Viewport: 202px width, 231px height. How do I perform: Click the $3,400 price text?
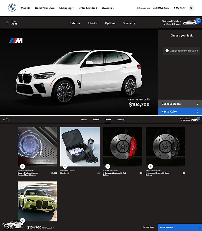coord(54,173)
